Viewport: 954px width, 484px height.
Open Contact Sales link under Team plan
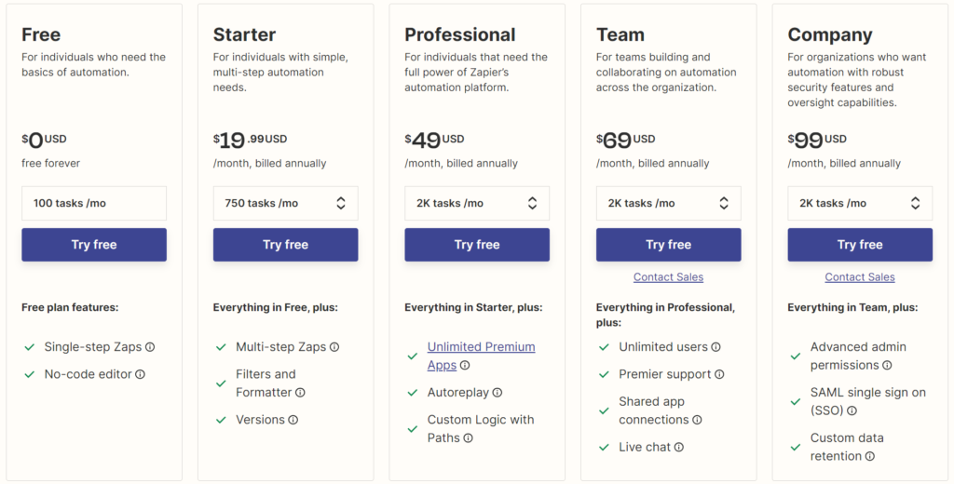[x=668, y=277]
